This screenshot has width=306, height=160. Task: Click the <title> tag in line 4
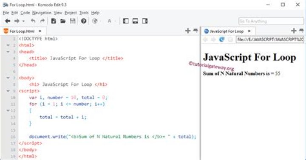[38, 58]
